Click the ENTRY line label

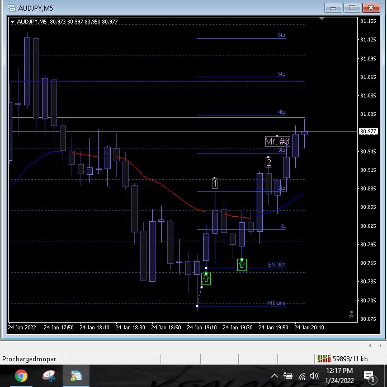(x=276, y=265)
